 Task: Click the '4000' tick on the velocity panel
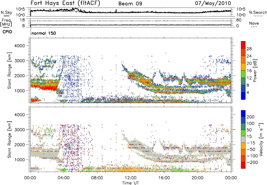point(19,115)
